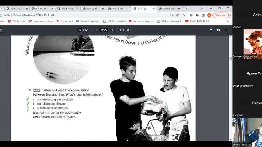Rotate the PDF page counterclockwise
Viewport: 262px width, 147px height.
click(x=129, y=30)
